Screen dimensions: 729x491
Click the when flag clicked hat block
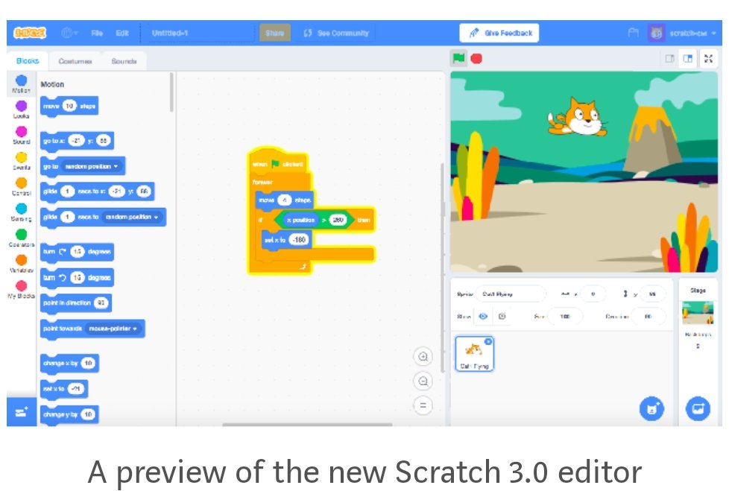(277, 163)
